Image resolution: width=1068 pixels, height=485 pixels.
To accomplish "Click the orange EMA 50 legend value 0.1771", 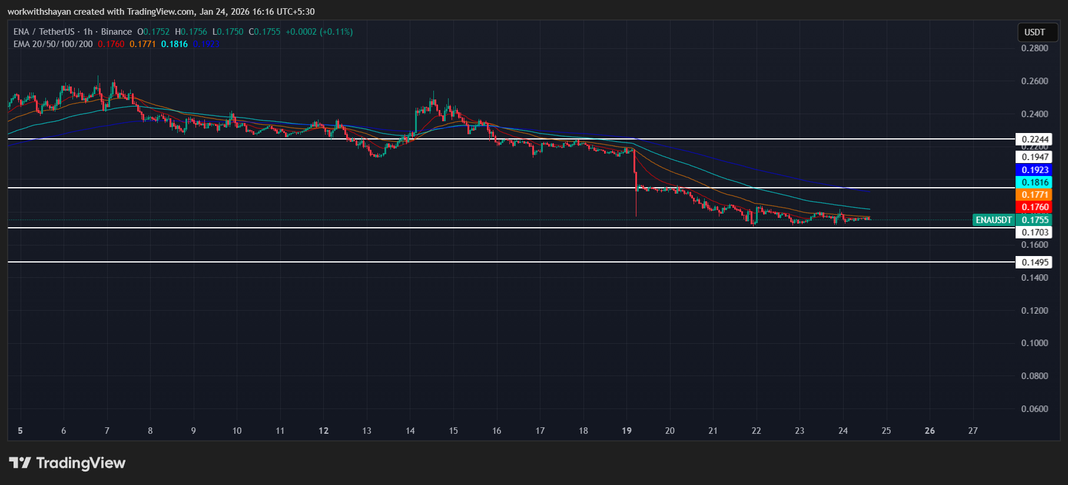I will pos(142,44).
